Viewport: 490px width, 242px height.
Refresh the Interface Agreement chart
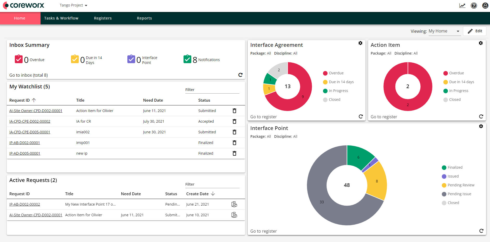point(361,116)
